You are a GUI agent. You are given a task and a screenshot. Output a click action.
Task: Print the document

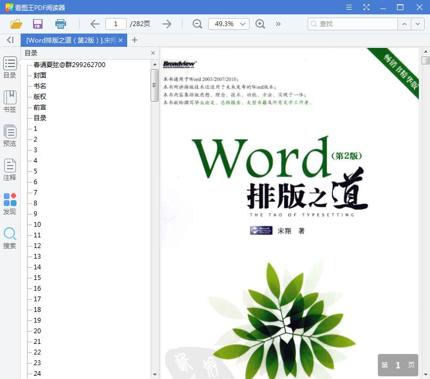coord(61,24)
